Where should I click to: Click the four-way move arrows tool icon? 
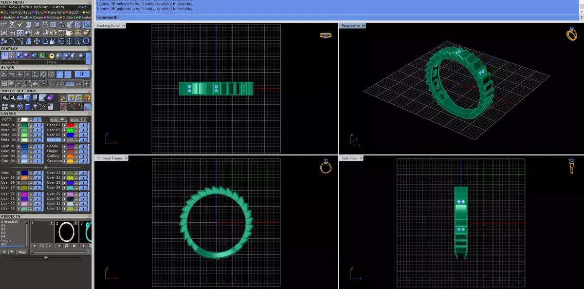coord(37,41)
